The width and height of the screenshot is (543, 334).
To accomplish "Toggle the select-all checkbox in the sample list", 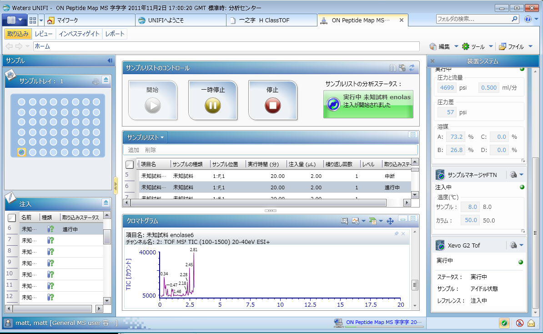I will tap(130, 165).
